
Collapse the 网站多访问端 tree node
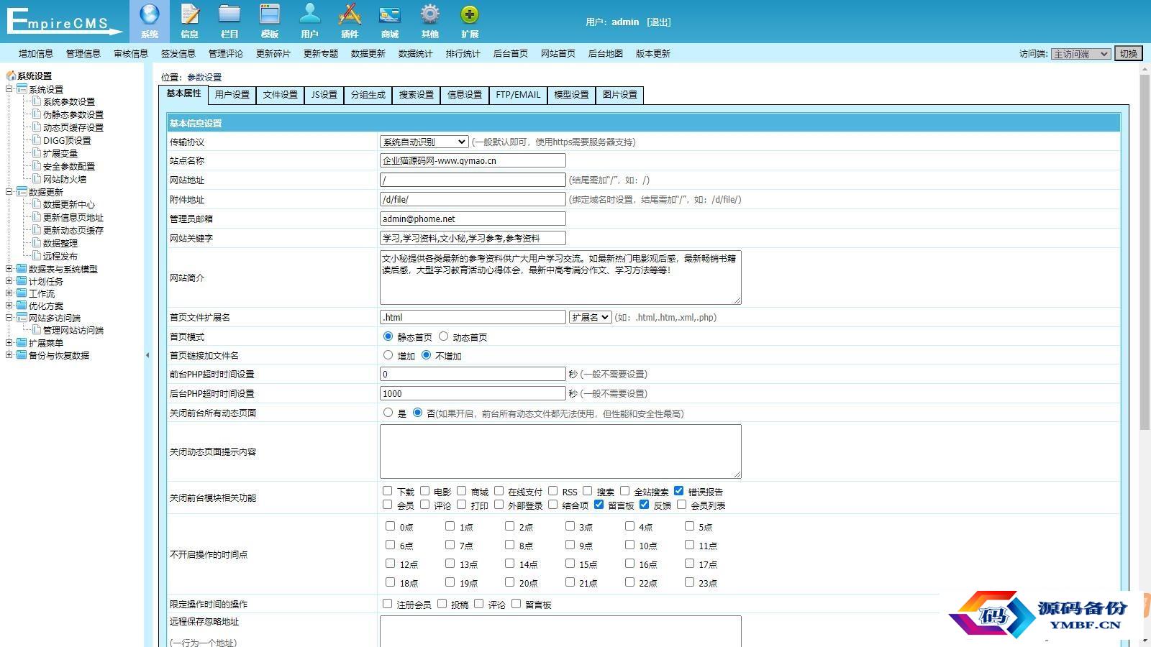point(9,318)
